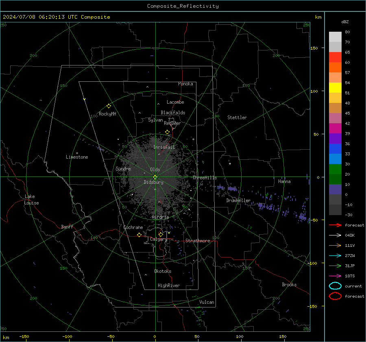This screenshot has height=342, width=366.
Task: Click the Banff label
Action: click(x=67, y=227)
